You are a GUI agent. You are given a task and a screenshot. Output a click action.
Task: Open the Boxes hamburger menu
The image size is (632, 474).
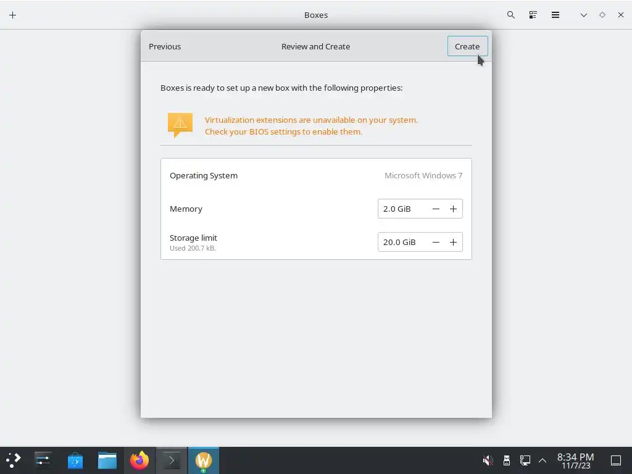point(555,15)
